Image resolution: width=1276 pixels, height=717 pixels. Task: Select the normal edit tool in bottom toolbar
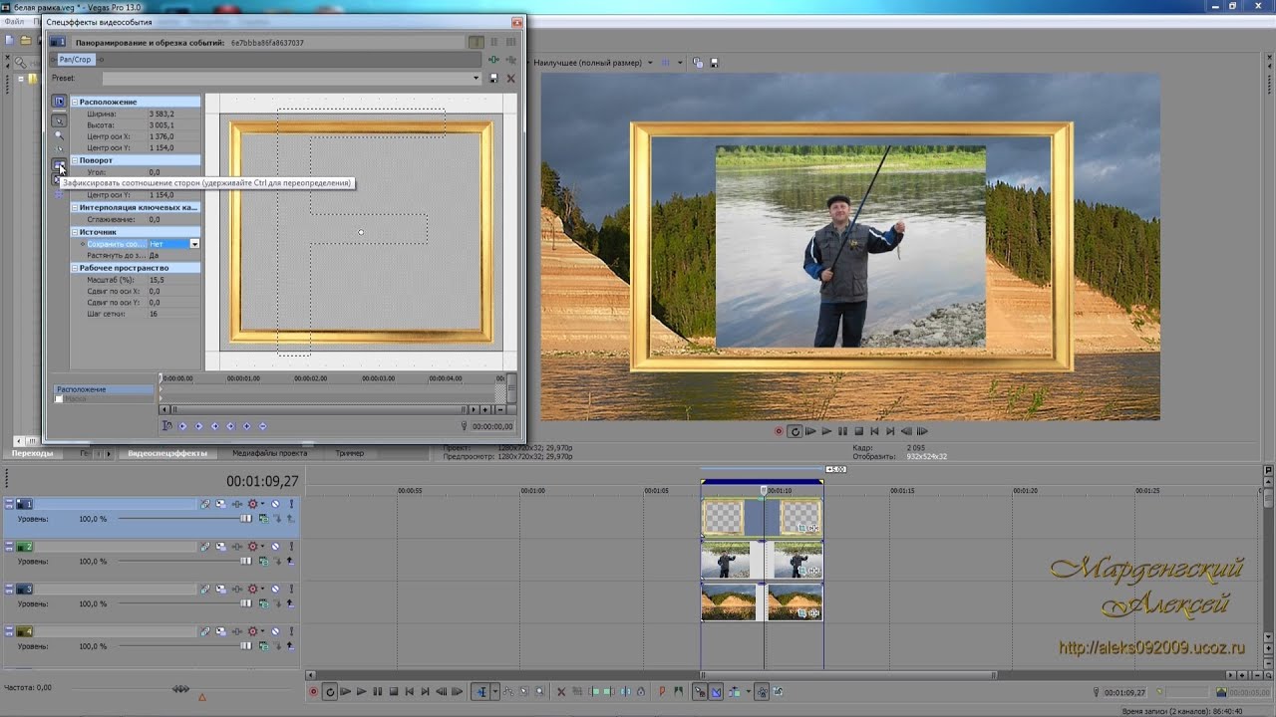pyautogui.click(x=480, y=692)
